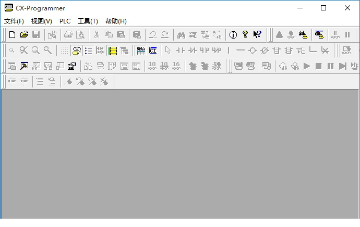Click the blue CI icon
Image resolution: width=360 pixels, height=227 pixels.
[153, 51]
